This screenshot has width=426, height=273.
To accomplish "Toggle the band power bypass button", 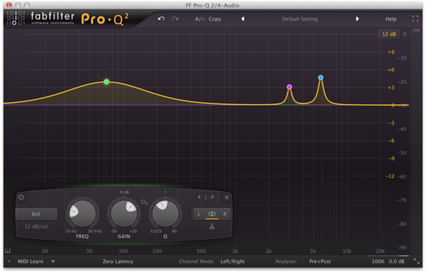I will [21, 197].
